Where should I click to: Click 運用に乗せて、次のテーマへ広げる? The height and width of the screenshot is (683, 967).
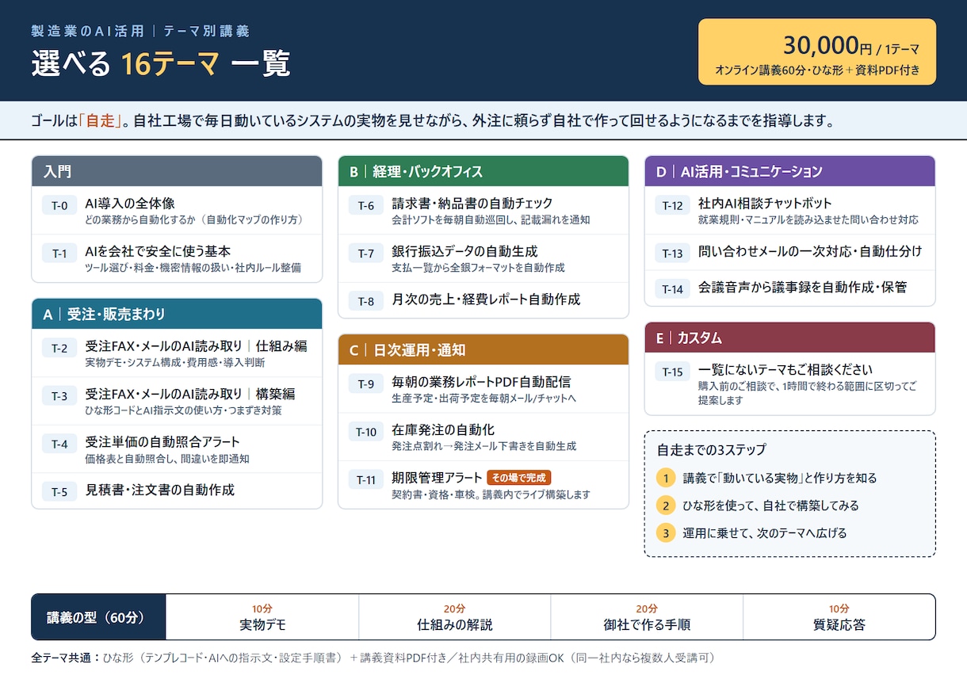coord(765,532)
